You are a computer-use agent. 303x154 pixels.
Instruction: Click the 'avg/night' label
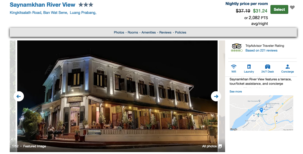pyautogui.click(x=260, y=24)
